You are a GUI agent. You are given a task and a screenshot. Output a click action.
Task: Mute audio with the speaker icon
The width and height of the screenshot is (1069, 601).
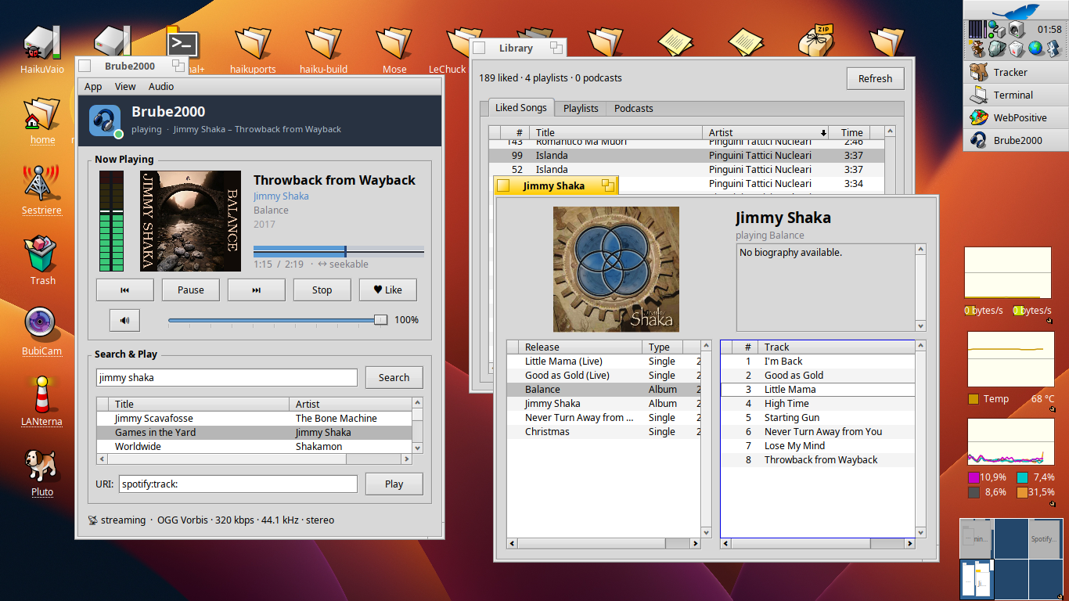pos(124,319)
